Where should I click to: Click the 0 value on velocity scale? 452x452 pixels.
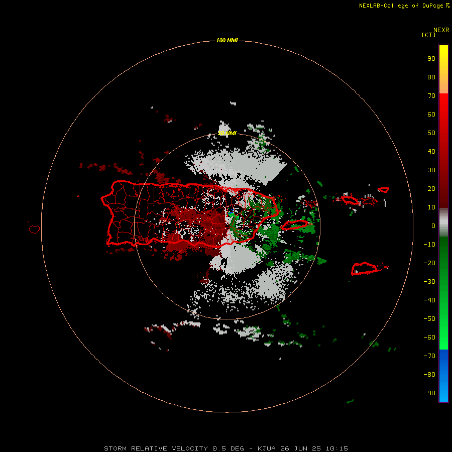[433, 226]
